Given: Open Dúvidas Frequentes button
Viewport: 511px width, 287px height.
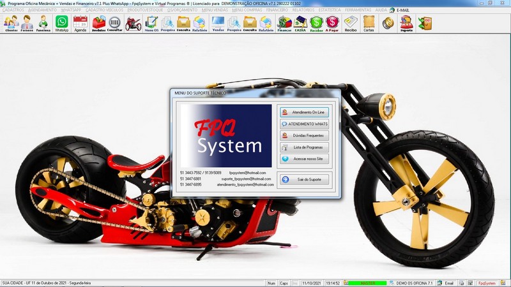Looking at the screenshot, I should [x=305, y=136].
